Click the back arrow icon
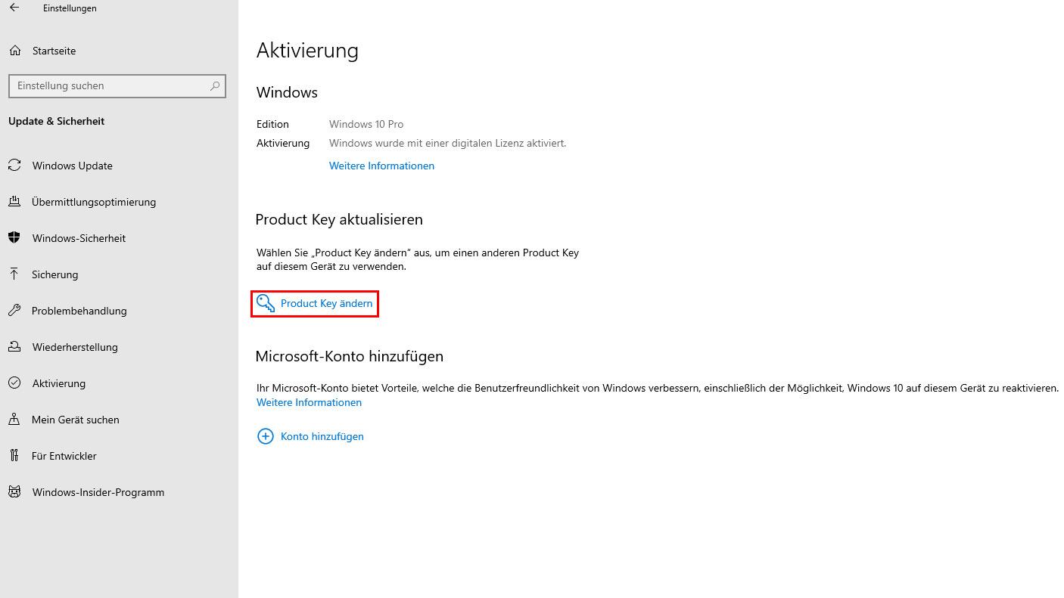The width and height of the screenshot is (1064, 598). (14, 8)
